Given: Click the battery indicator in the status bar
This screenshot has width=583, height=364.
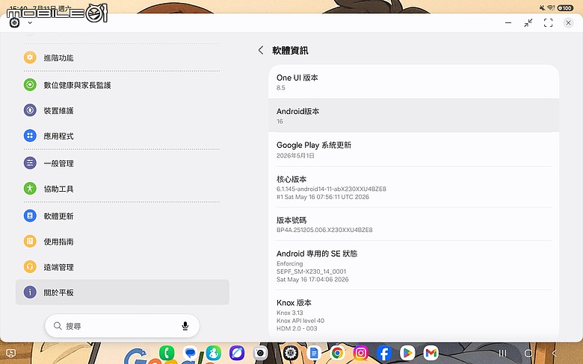Looking at the screenshot, I should click(565, 7).
